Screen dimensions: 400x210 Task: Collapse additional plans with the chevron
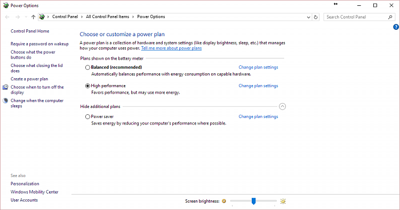tap(282, 106)
